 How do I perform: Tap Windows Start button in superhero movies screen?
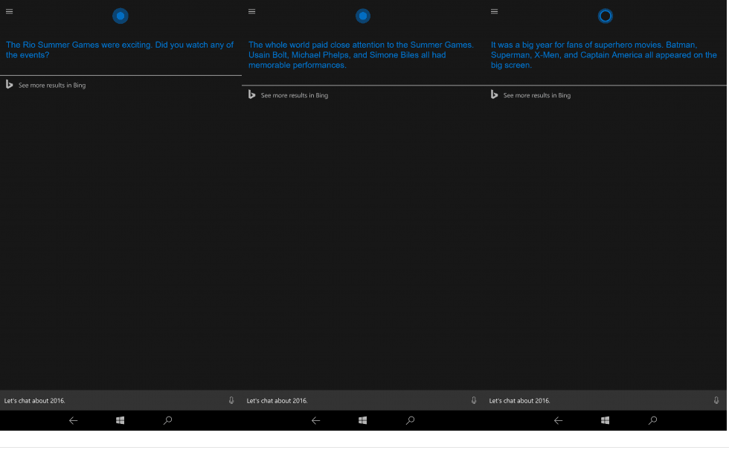tap(605, 420)
